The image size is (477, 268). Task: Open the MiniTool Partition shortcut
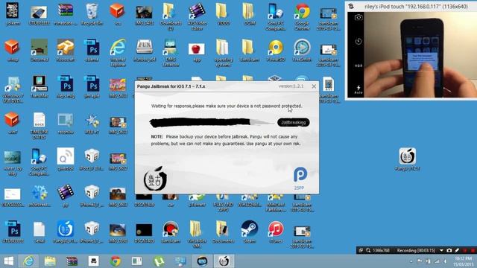(x=276, y=203)
